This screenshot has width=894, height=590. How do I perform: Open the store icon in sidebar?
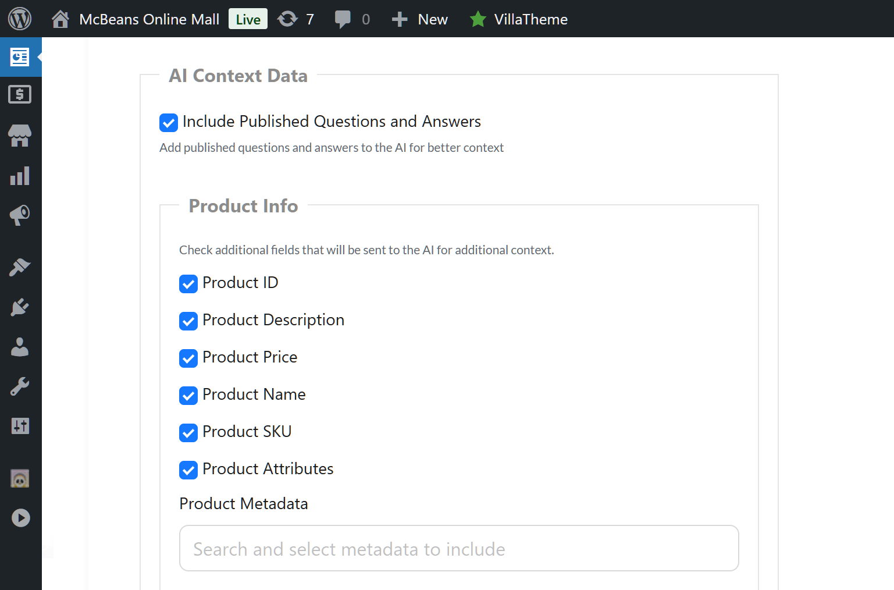(x=20, y=136)
